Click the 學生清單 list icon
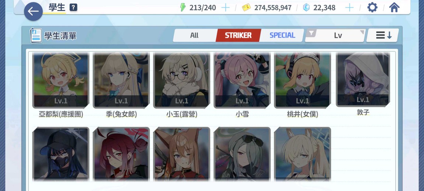 [x=36, y=35]
